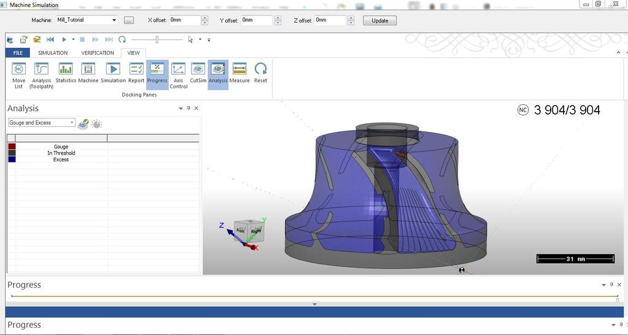The width and height of the screenshot is (628, 335).
Task: Collapse the ribbon with the caret arrow
Action: [619, 53]
